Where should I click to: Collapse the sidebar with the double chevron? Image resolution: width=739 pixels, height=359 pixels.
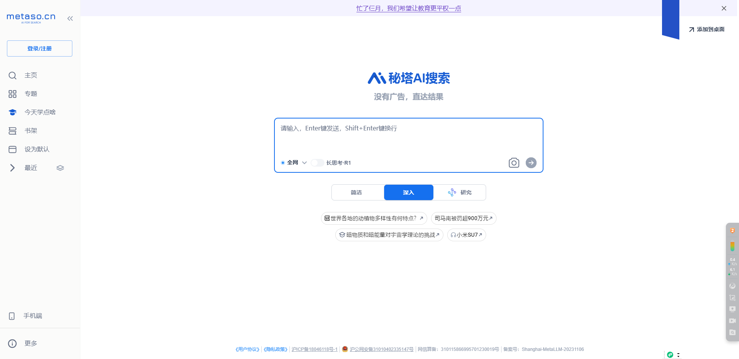pyautogui.click(x=70, y=18)
